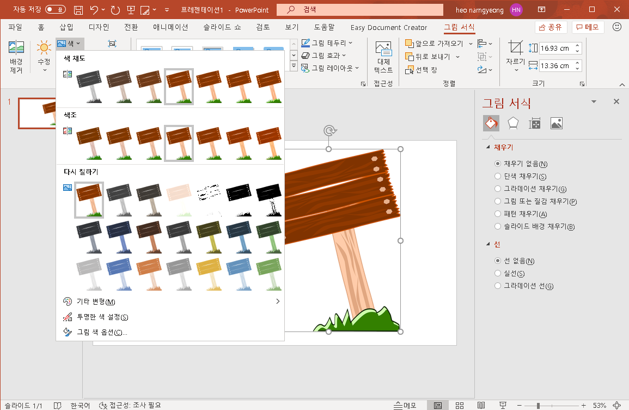This screenshot has width=629, height=410.
Task: Select No line (선 없음) radio button
Action: pyautogui.click(x=498, y=261)
